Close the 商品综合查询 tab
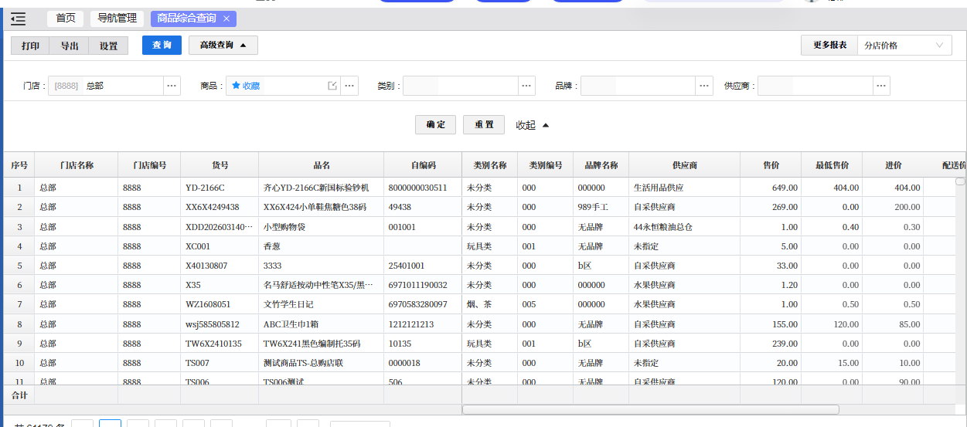The image size is (967, 427). tap(226, 19)
